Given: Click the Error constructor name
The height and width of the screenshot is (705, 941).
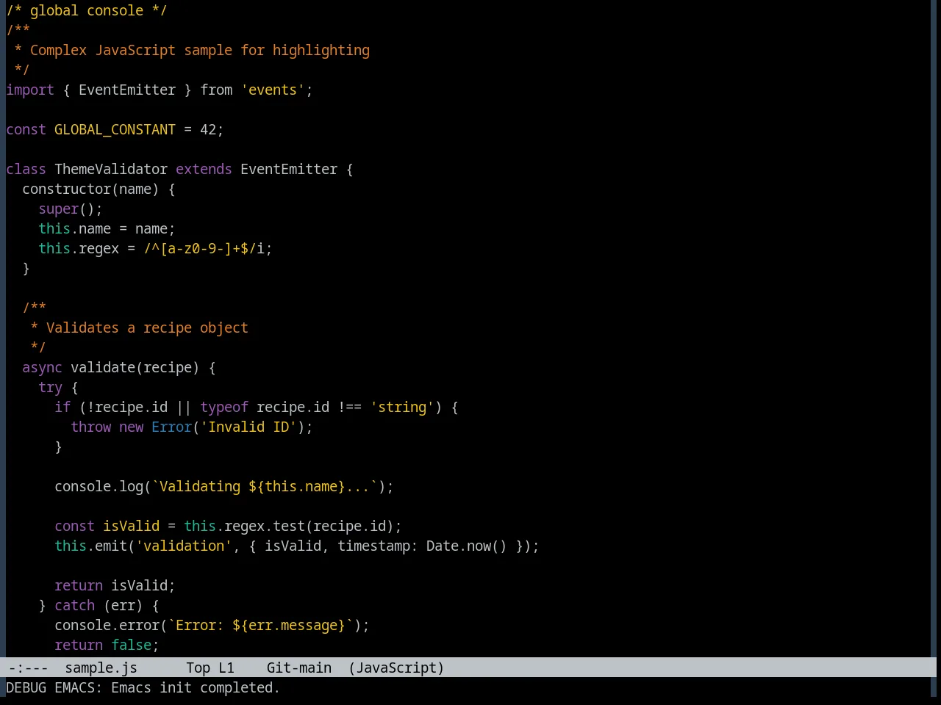Looking at the screenshot, I should click(171, 427).
